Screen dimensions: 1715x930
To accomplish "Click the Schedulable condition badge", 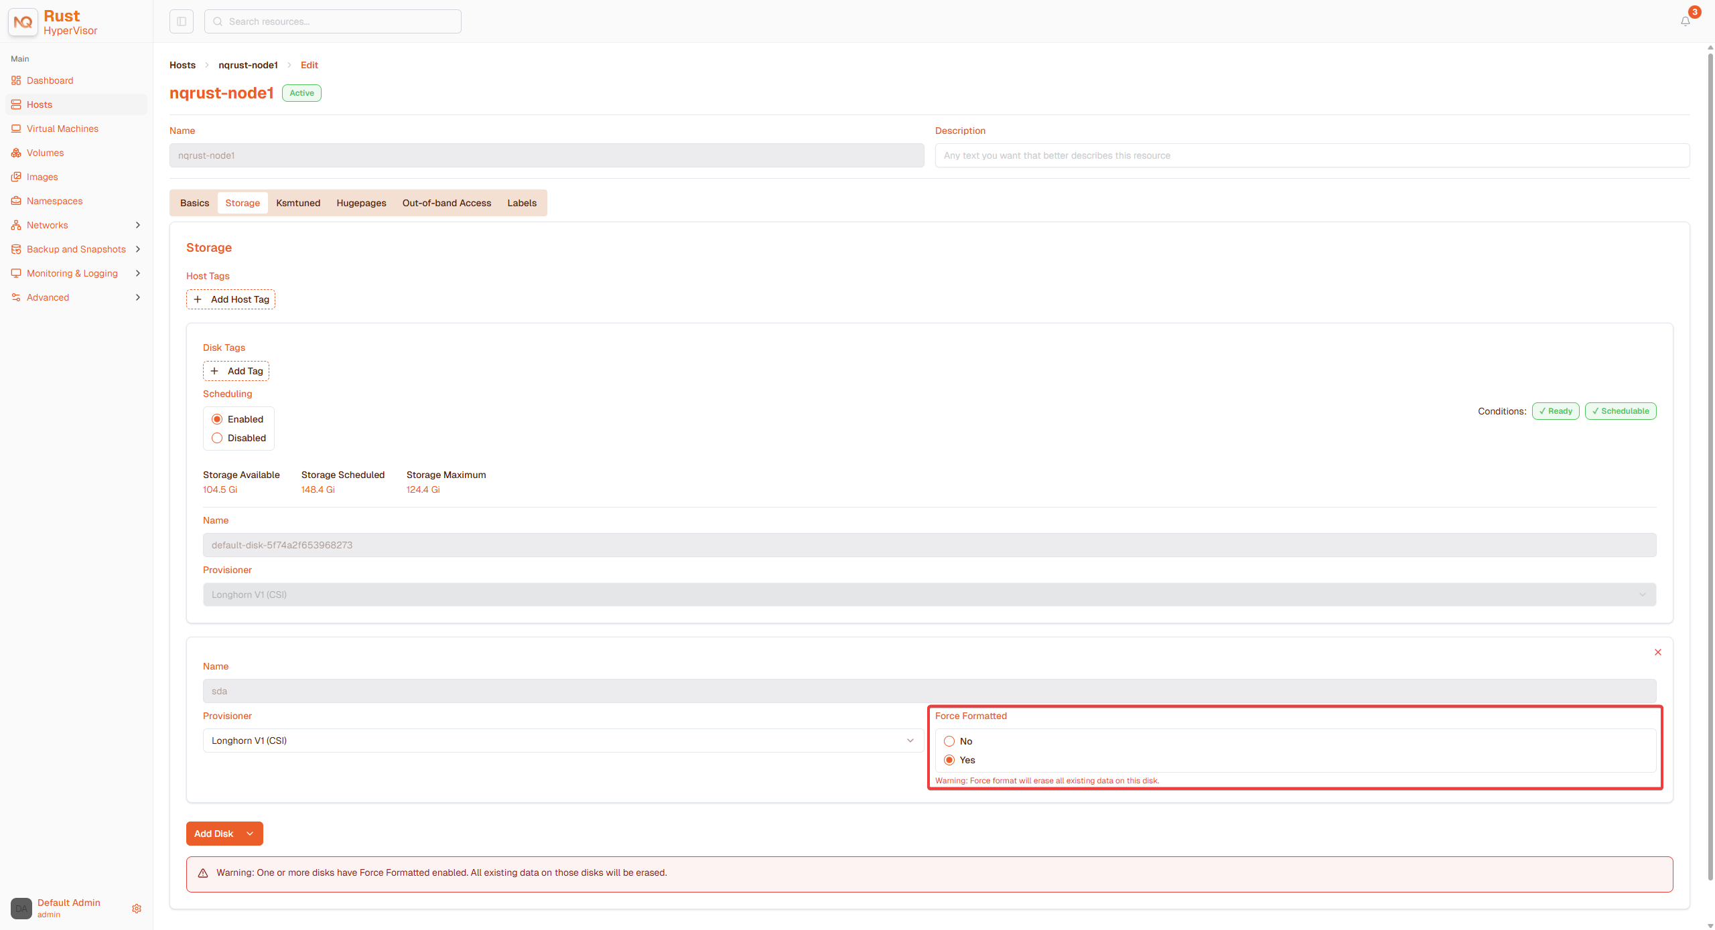I will tap(1621, 411).
